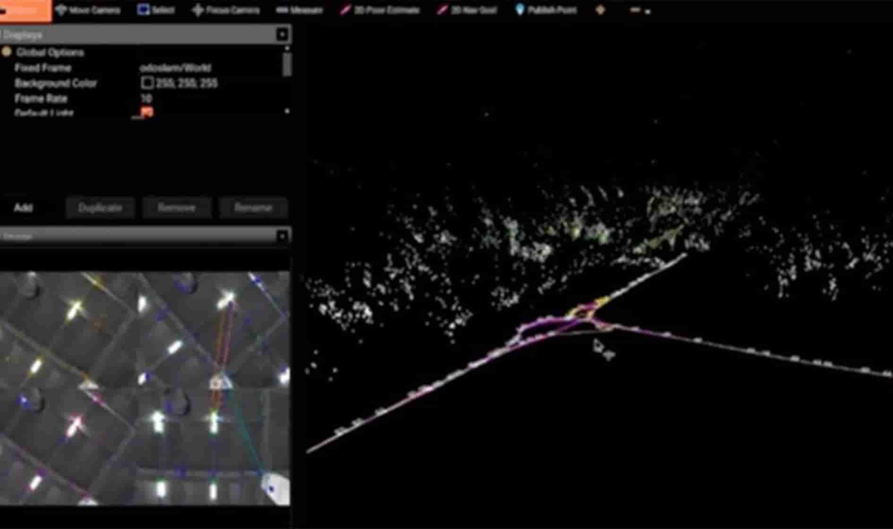Choose the Focus Camera tool
The width and height of the screenshot is (893, 529).
coord(226,10)
